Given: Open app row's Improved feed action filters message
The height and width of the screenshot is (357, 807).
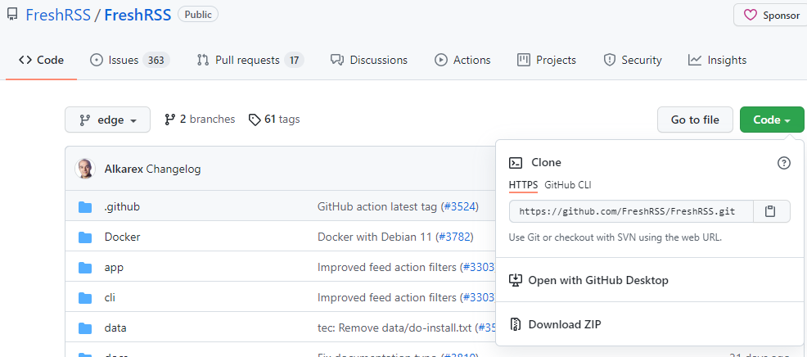Looking at the screenshot, I should coord(387,268).
